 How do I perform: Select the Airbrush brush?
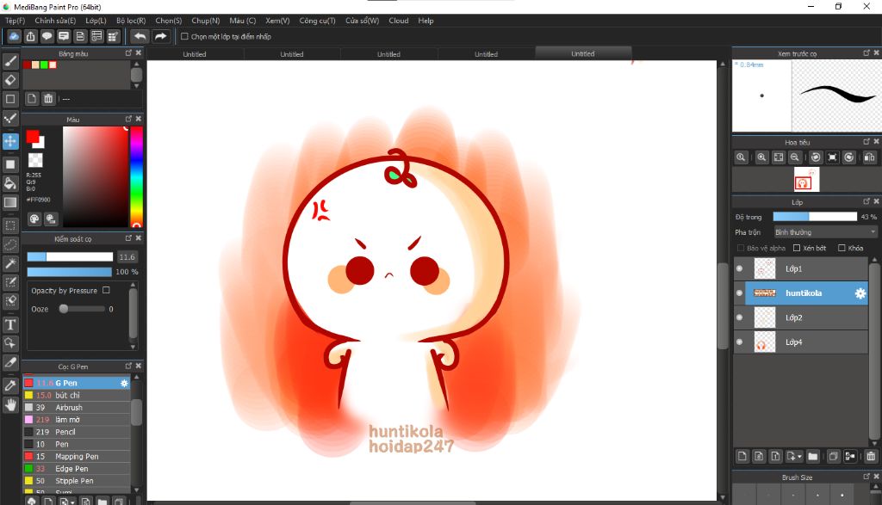(77, 407)
